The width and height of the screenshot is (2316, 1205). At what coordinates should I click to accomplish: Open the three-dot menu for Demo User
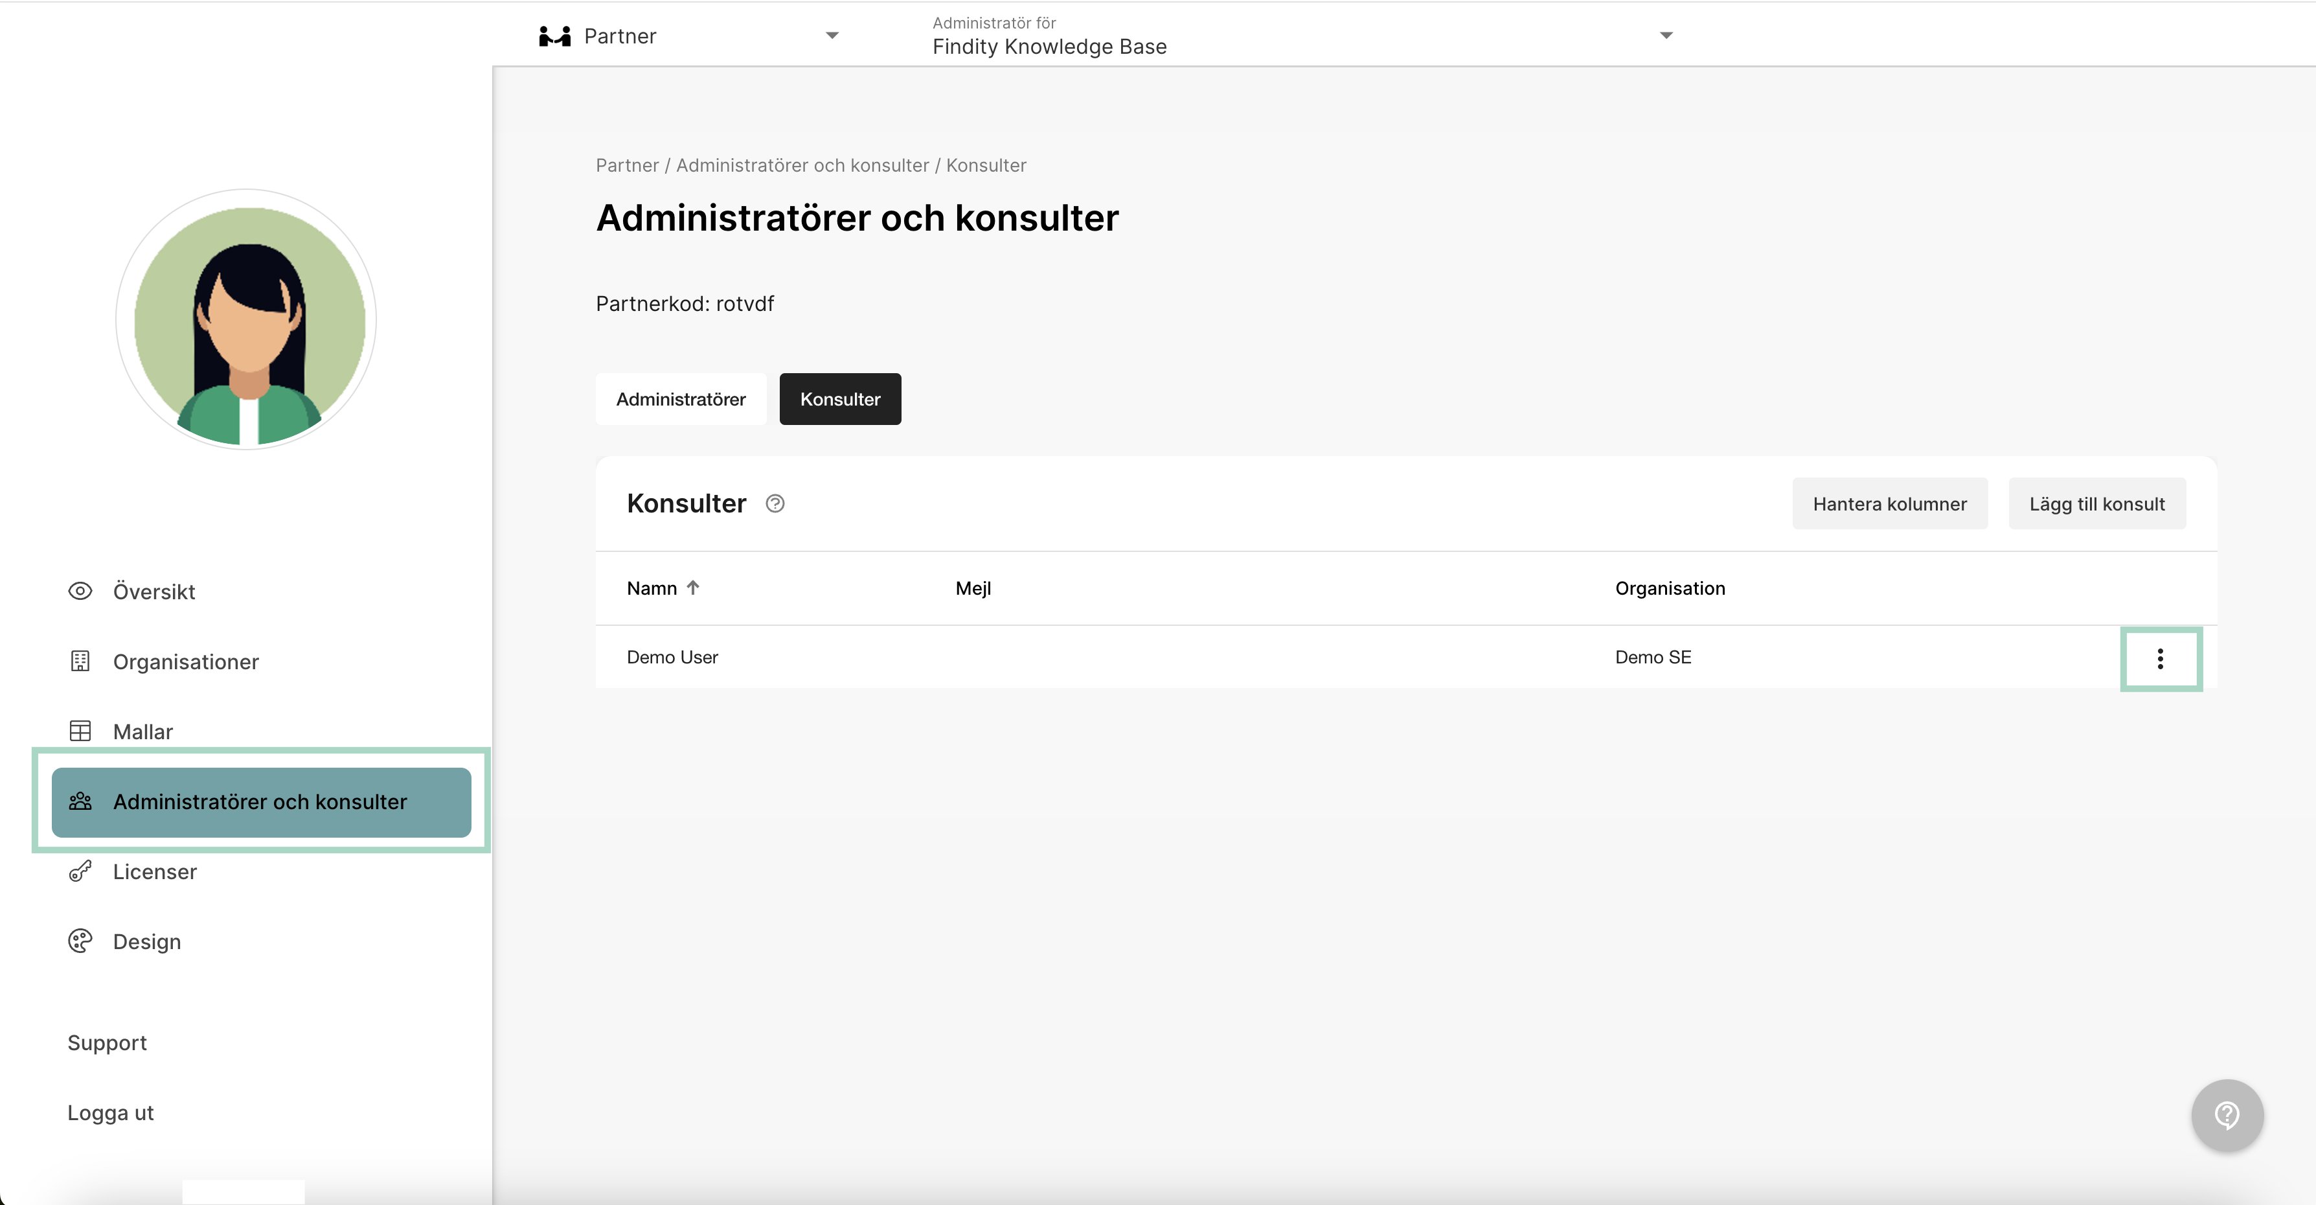point(2161,658)
